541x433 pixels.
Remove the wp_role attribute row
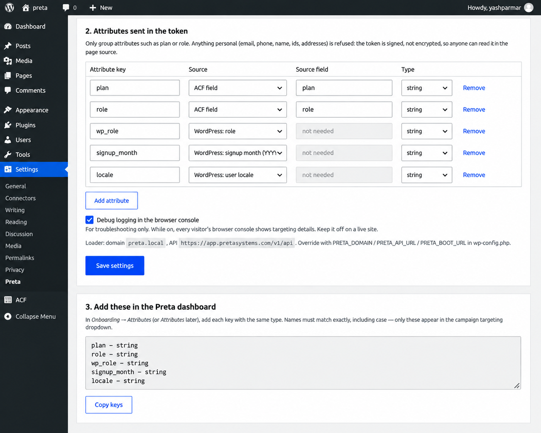coord(474,131)
